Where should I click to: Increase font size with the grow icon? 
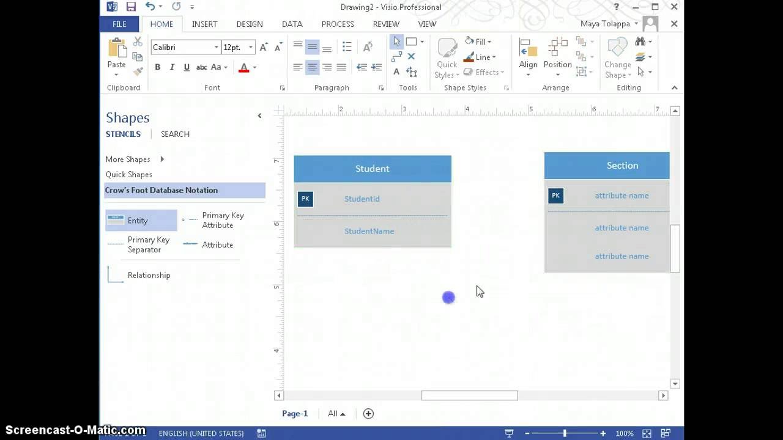(x=264, y=47)
